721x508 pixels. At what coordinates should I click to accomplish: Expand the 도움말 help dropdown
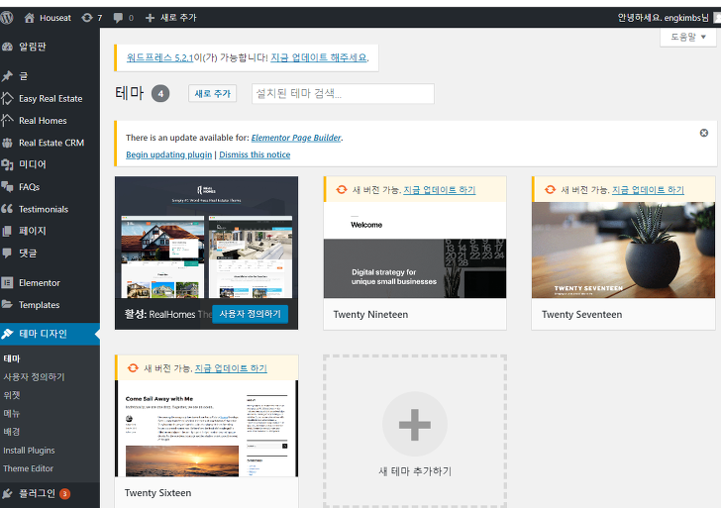coord(688,37)
